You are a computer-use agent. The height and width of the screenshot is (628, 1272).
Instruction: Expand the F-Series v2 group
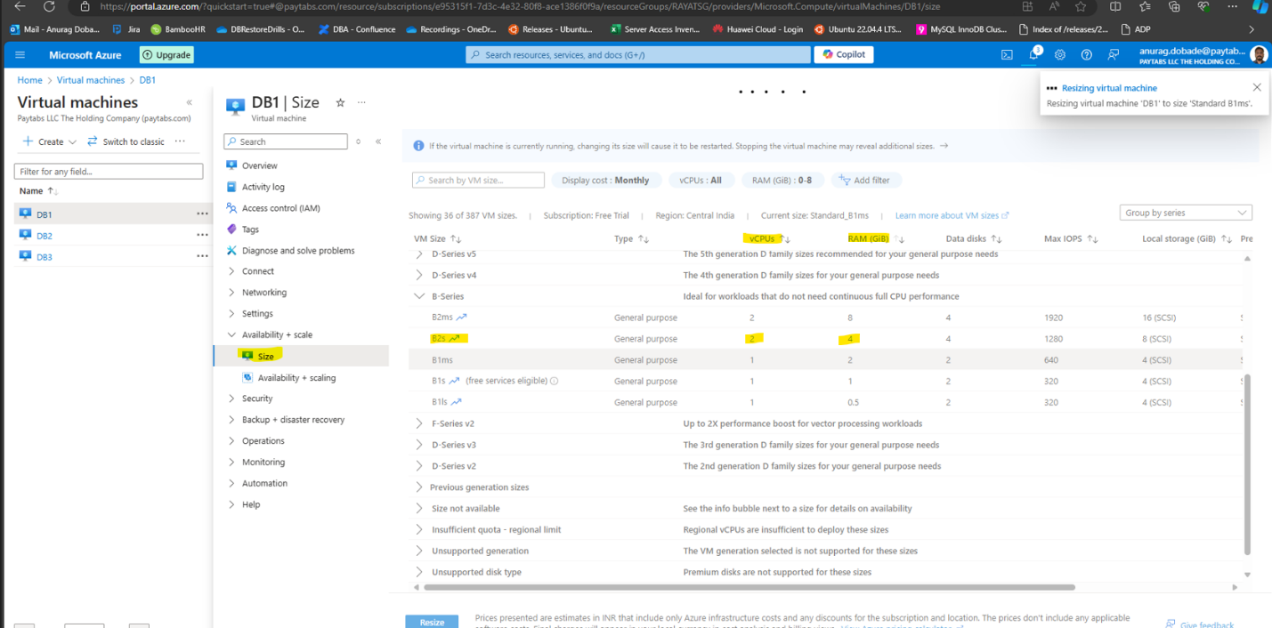tap(419, 423)
